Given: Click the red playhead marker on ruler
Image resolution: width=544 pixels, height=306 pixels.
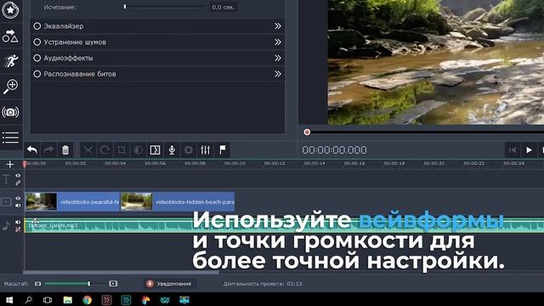Looking at the screenshot, I should point(25,163).
